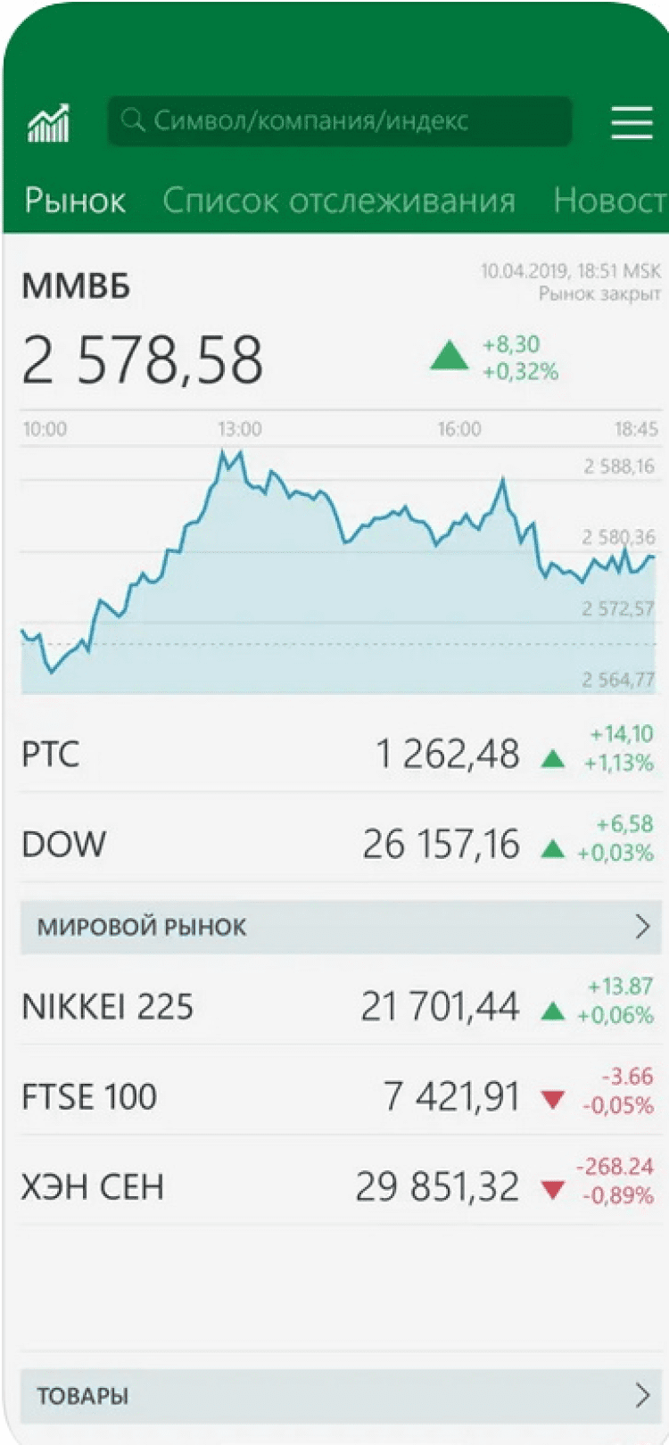This screenshot has width=669, height=1445.
Task: Expand the МИРОВОЙ РЫНОК section chevron
Action: [642, 928]
